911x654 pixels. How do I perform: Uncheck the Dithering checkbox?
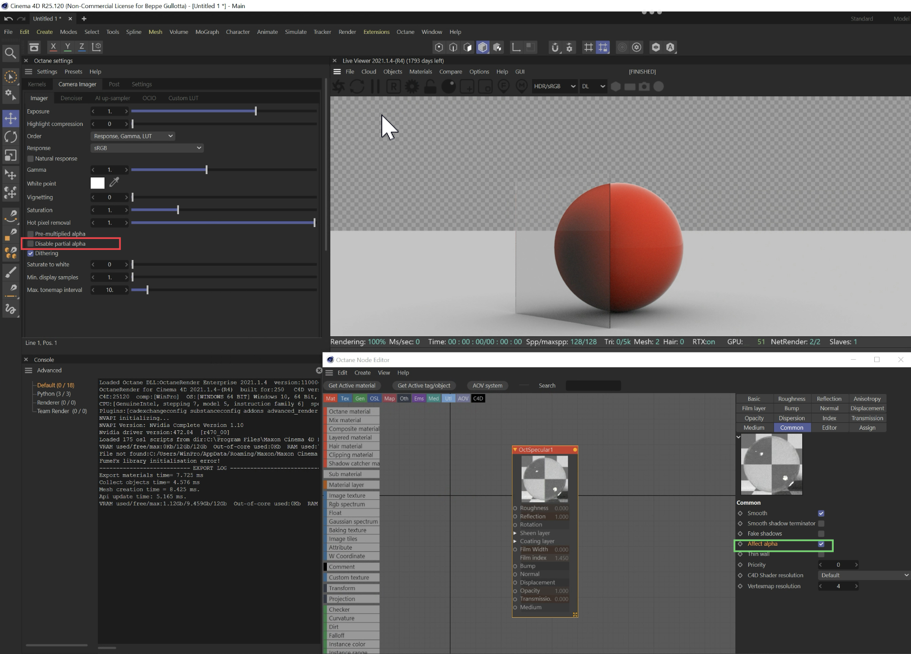31,253
